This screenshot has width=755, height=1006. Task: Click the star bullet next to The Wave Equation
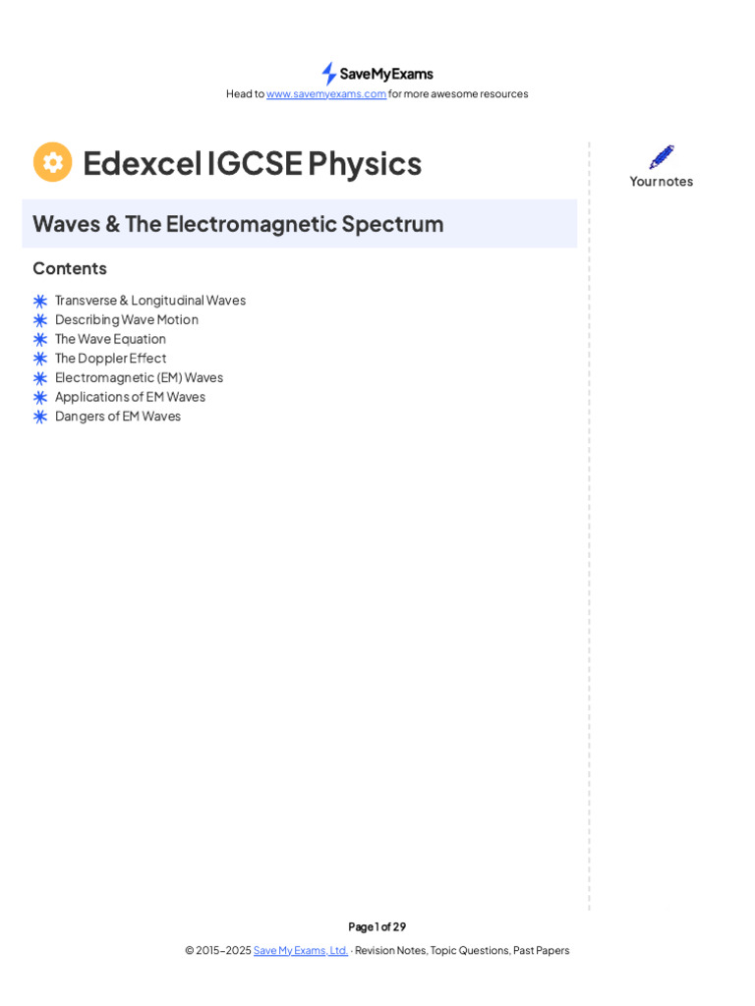[40, 339]
